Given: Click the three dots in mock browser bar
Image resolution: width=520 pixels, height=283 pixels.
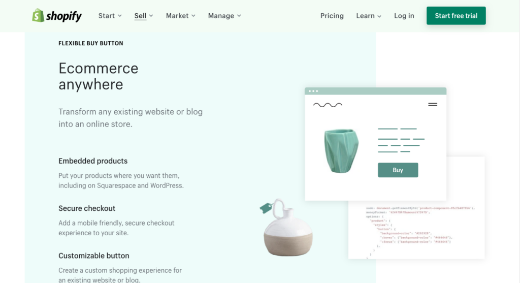Looking at the screenshot, I should tap(313, 91).
